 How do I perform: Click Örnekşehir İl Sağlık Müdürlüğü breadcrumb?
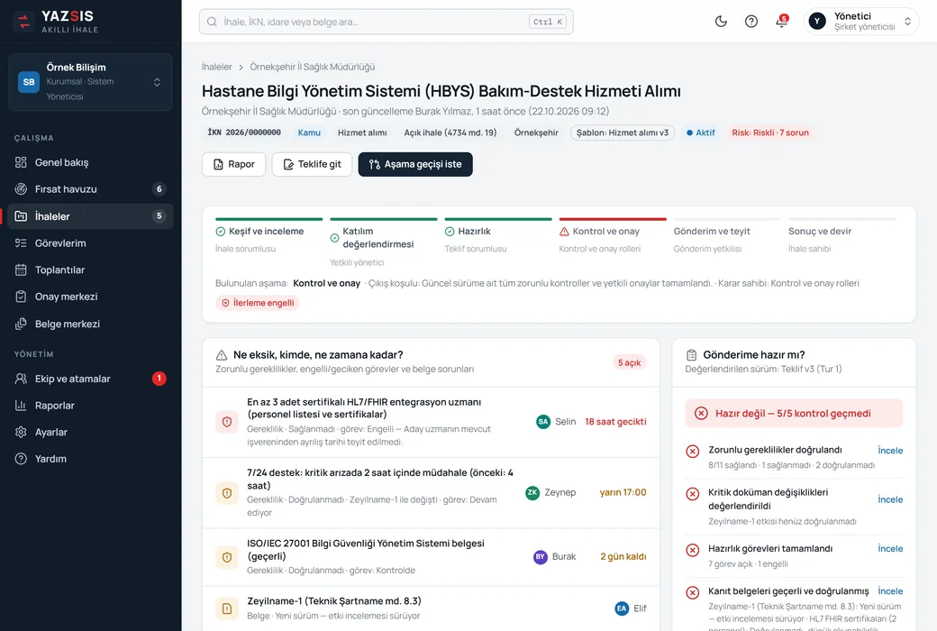(x=312, y=67)
